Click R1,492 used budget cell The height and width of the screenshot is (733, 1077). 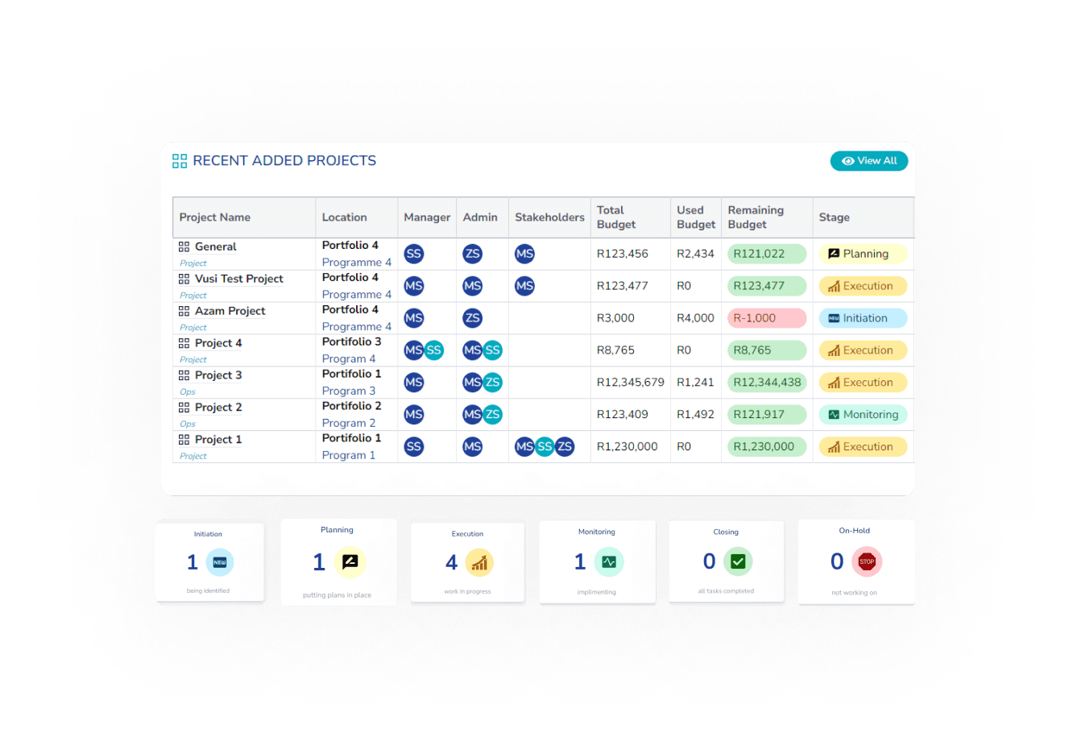(x=695, y=415)
